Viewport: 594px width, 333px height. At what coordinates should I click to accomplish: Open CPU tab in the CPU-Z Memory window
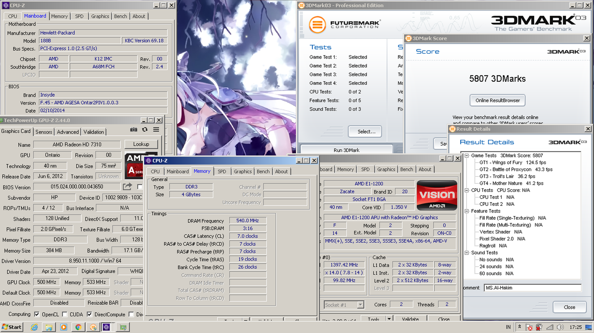[155, 171]
